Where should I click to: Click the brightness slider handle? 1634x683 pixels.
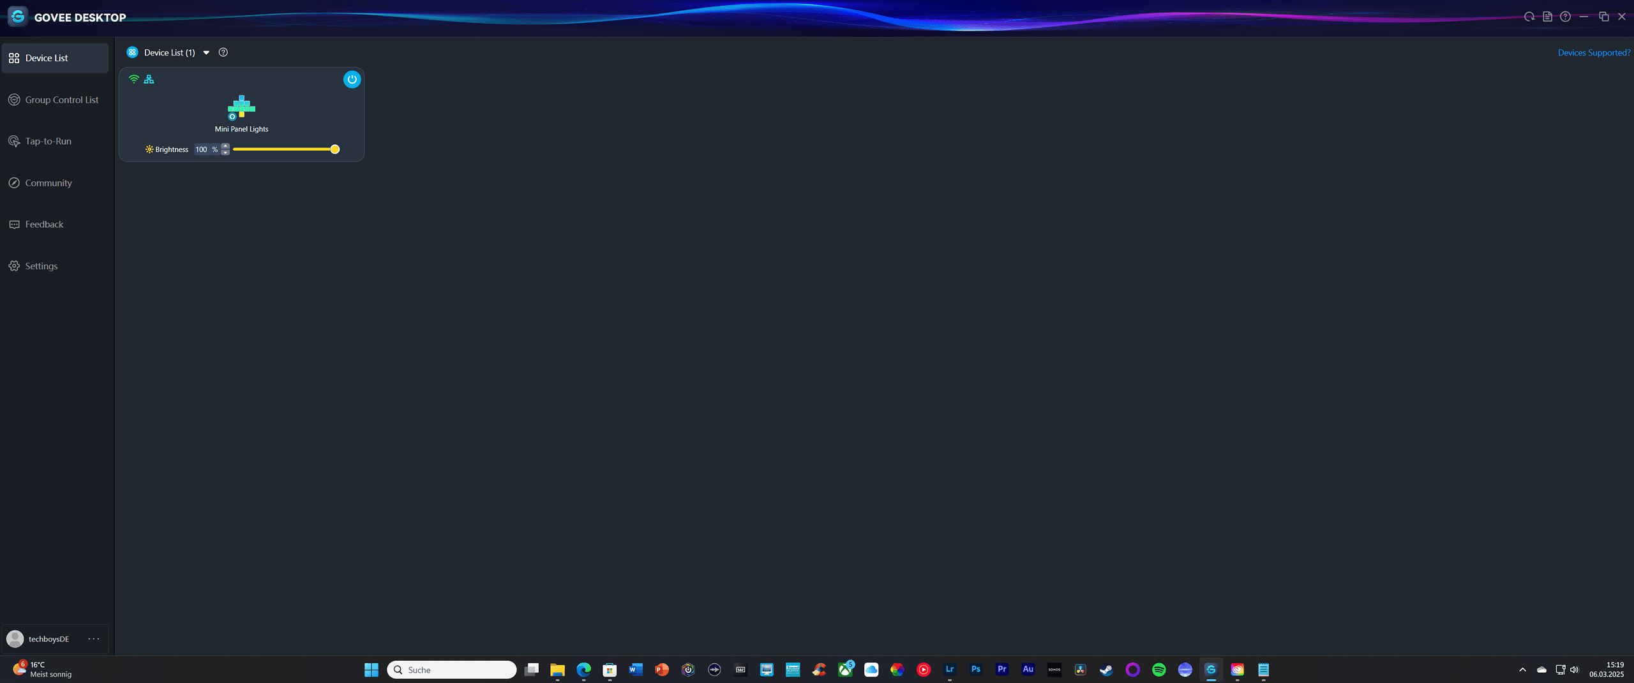(x=334, y=149)
